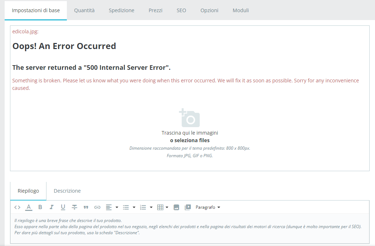375x246 pixels.
Task: Click inside the summary text editor
Action: [190, 228]
